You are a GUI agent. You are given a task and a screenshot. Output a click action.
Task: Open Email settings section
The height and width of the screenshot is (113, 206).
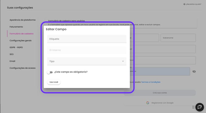12,61
